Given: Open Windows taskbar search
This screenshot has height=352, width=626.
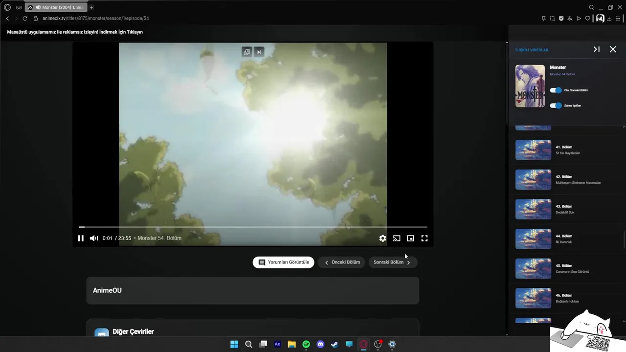Looking at the screenshot, I should 248,344.
